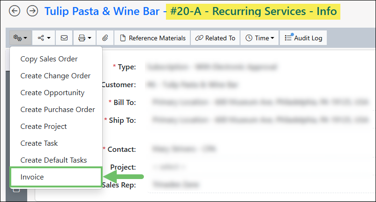Open the share dropdown menu

click(x=44, y=38)
